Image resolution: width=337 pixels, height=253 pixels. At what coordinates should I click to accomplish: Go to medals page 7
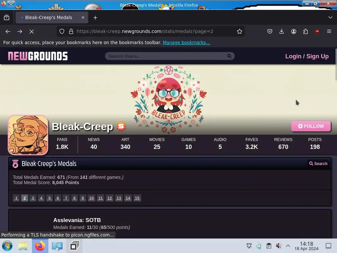[66, 198]
